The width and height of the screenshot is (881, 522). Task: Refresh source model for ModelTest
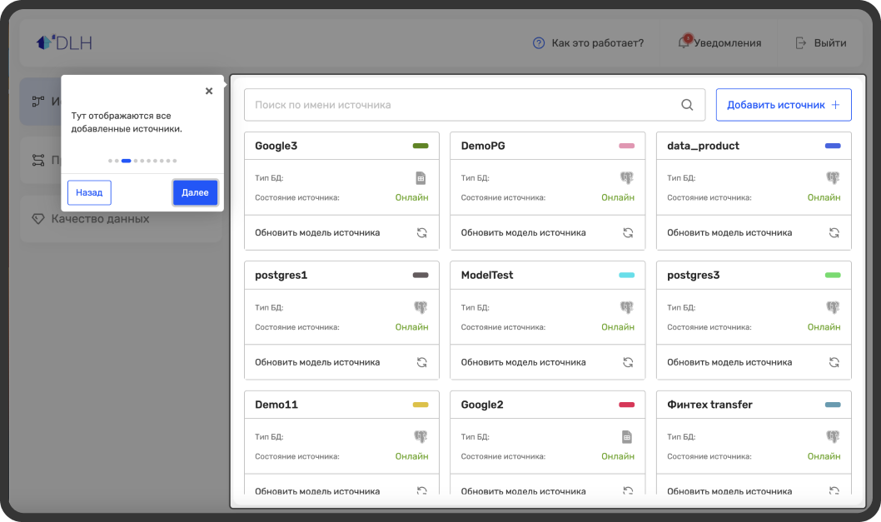(628, 362)
